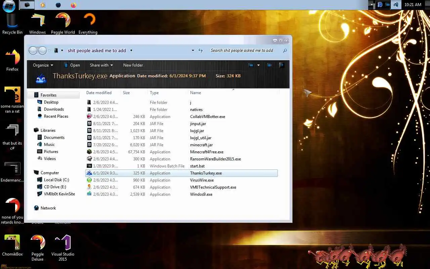430x269 pixels.
Task: Open the Videos library
Action: coord(50,159)
